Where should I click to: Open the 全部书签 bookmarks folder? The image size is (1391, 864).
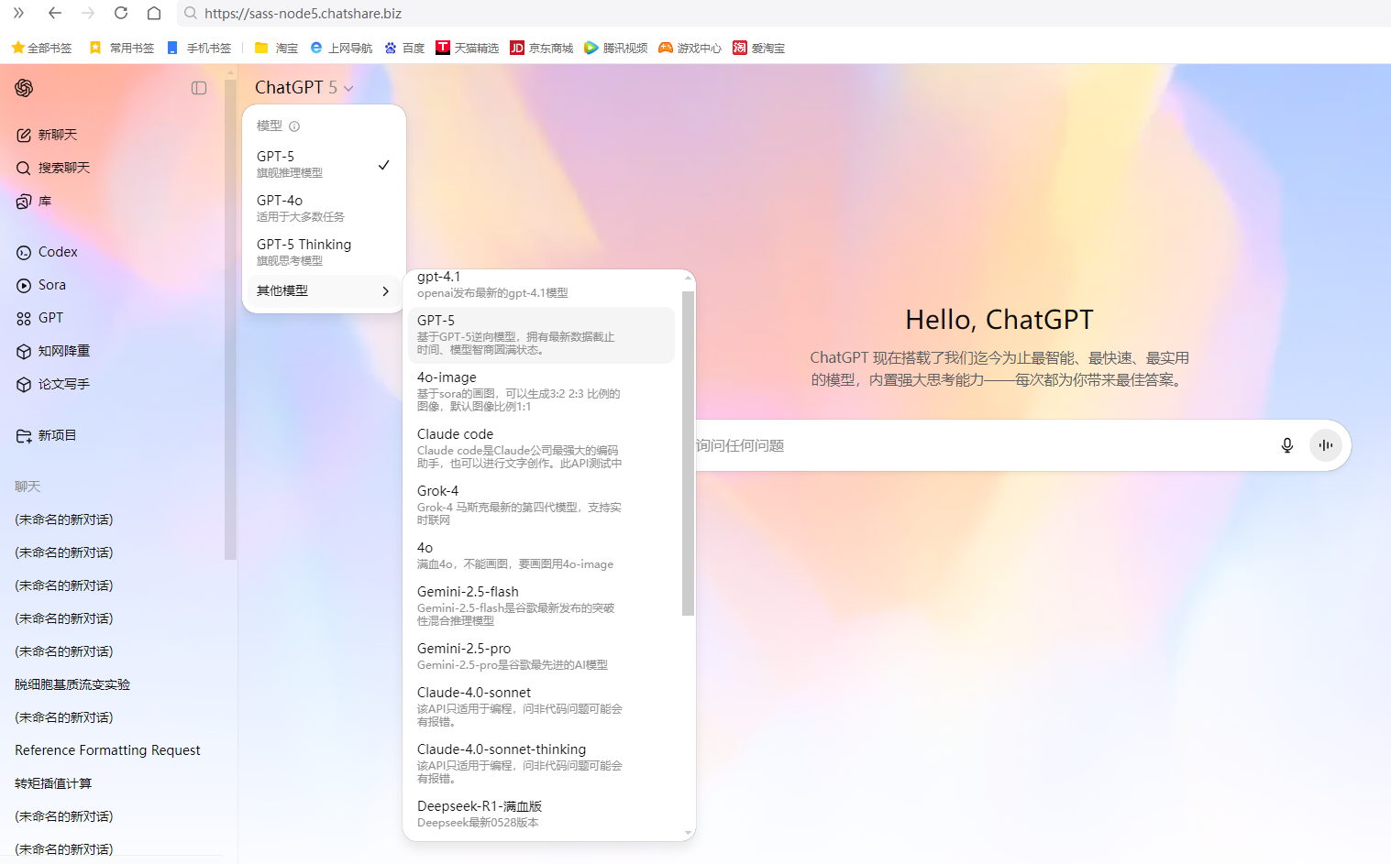[41, 48]
